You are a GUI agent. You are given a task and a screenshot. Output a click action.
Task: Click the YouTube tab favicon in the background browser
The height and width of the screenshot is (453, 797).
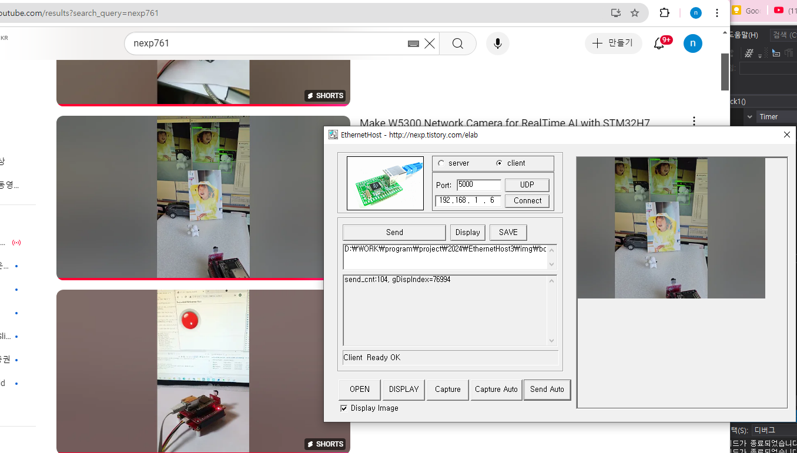779,11
